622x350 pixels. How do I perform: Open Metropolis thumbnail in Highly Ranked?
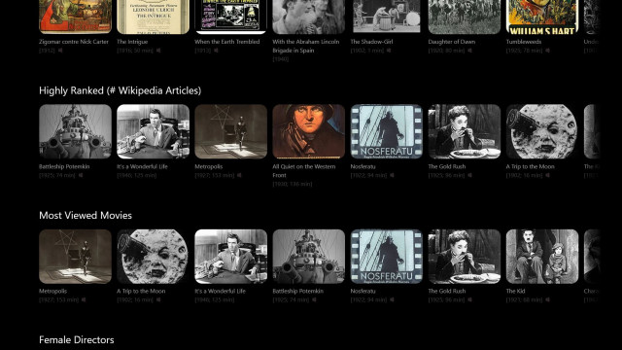tap(231, 131)
